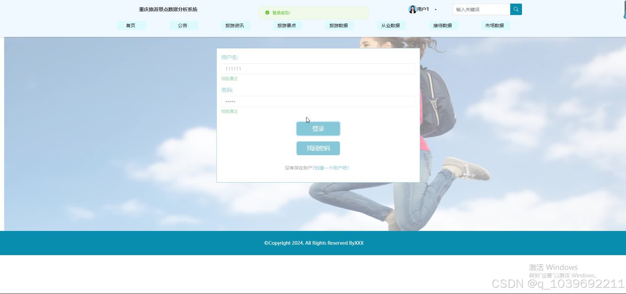View the 接待数据 page
The image size is (626, 294).
point(443,25)
